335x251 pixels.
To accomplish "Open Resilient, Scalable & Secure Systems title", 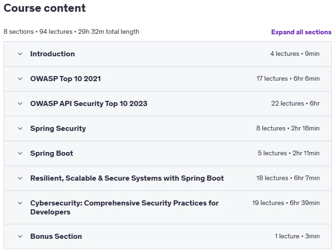I will tap(127, 178).
